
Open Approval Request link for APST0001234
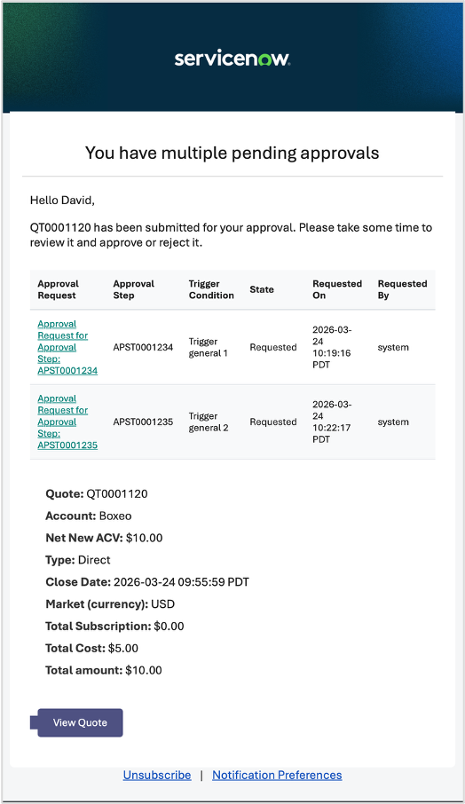67,347
